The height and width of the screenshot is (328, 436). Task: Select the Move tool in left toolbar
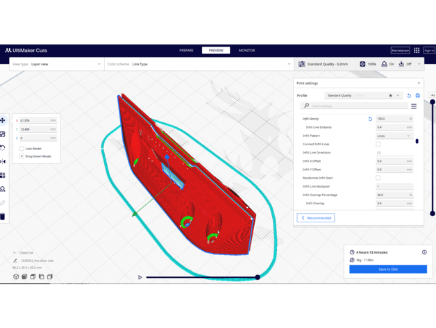(3, 120)
